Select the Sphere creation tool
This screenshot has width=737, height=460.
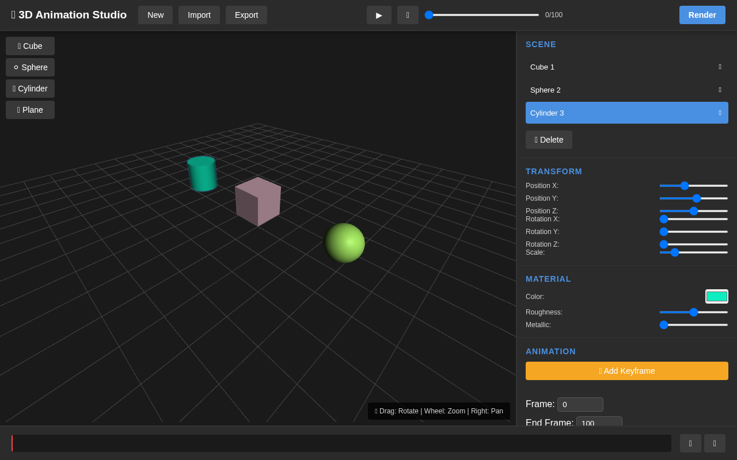click(29, 67)
